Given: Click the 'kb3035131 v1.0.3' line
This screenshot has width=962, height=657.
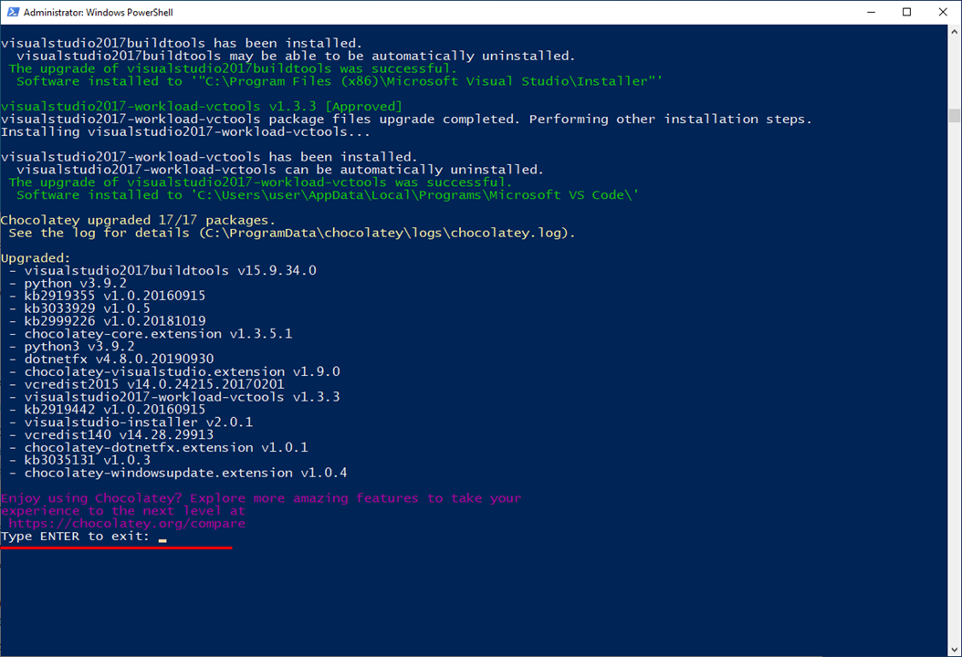Looking at the screenshot, I should [x=87, y=460].
